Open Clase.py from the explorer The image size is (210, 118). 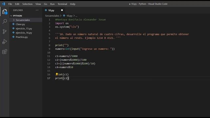pyautogui.click(x=20, y=24)
